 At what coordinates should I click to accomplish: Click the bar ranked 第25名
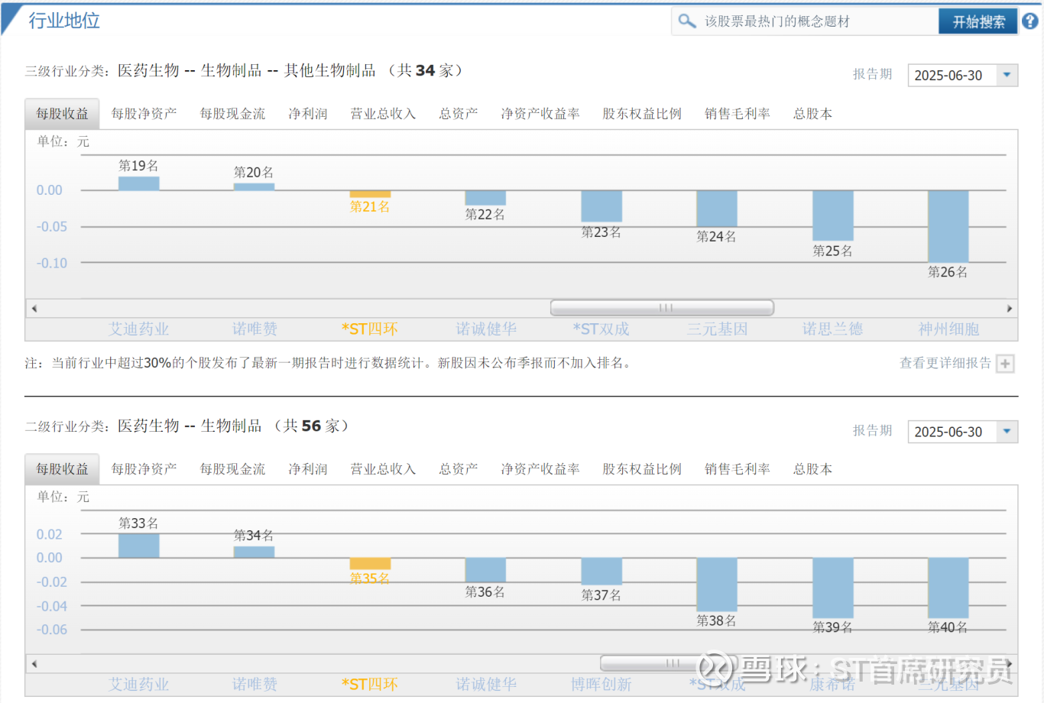click(833, 215)
